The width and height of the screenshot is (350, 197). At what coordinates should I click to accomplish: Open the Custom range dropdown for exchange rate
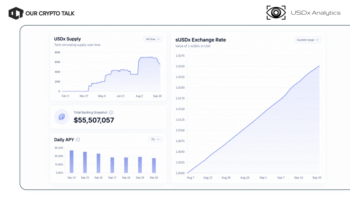pos(308,40)
